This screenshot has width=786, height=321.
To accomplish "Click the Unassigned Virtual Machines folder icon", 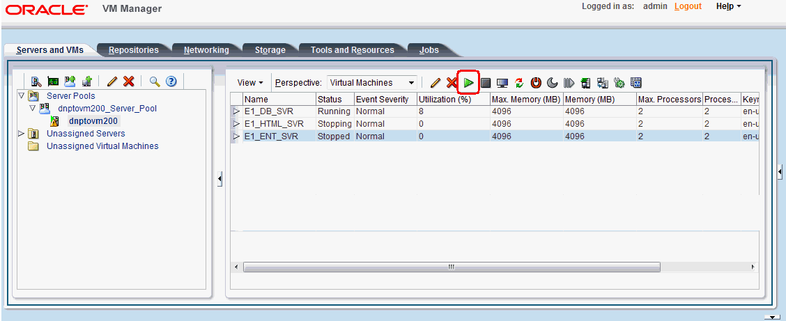I will point(33,146).
